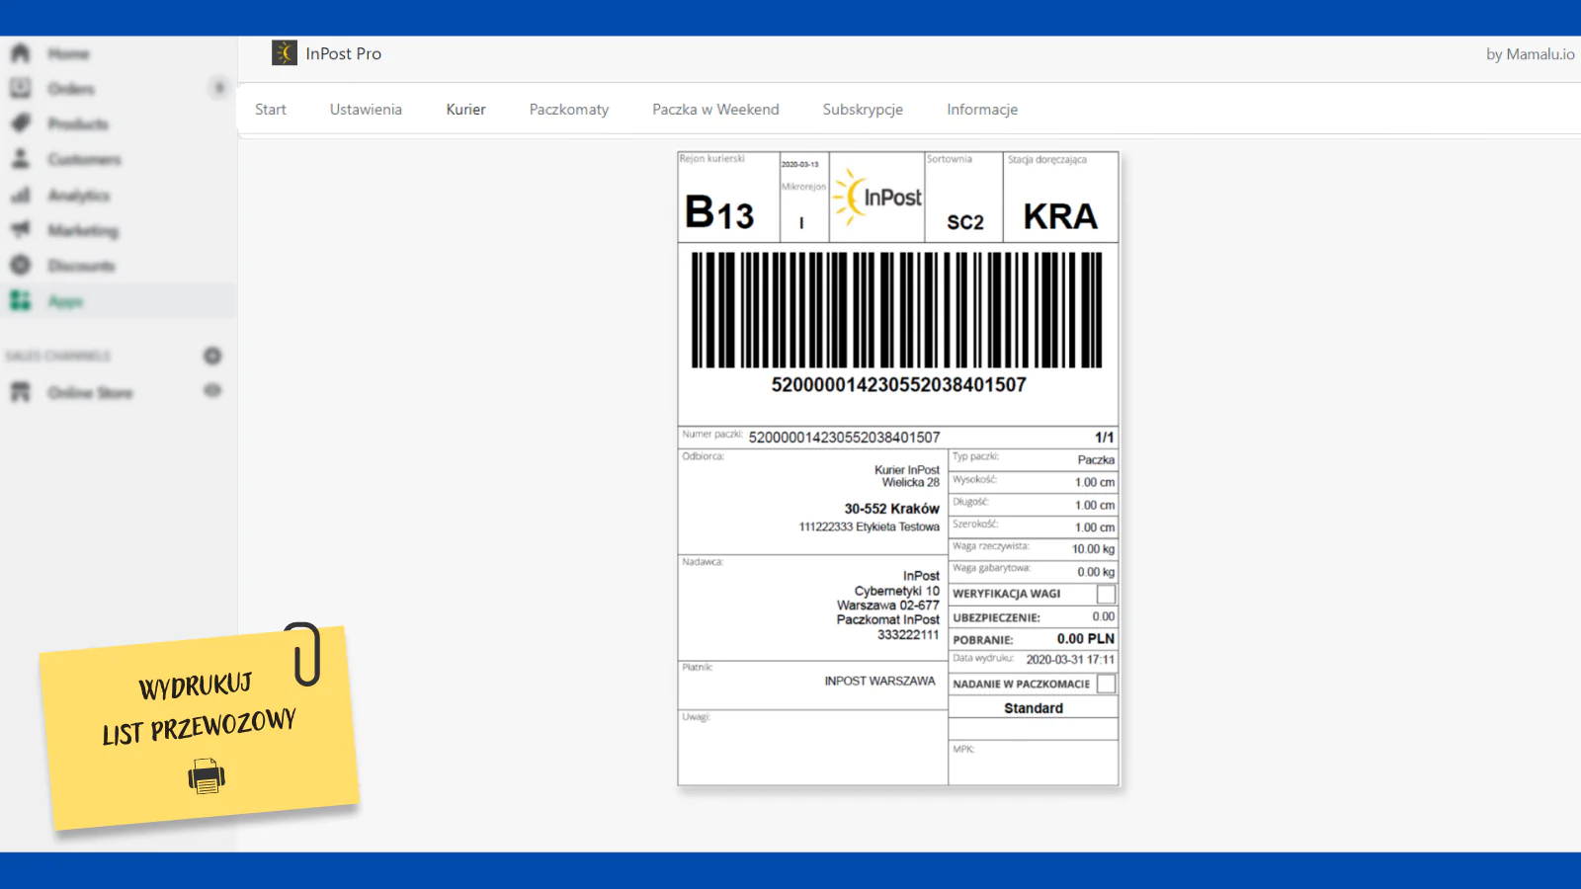This screenshot has height=889, width=1581.
Task: Click the printer icon on sticky note
Action: (x=207, y=776)
